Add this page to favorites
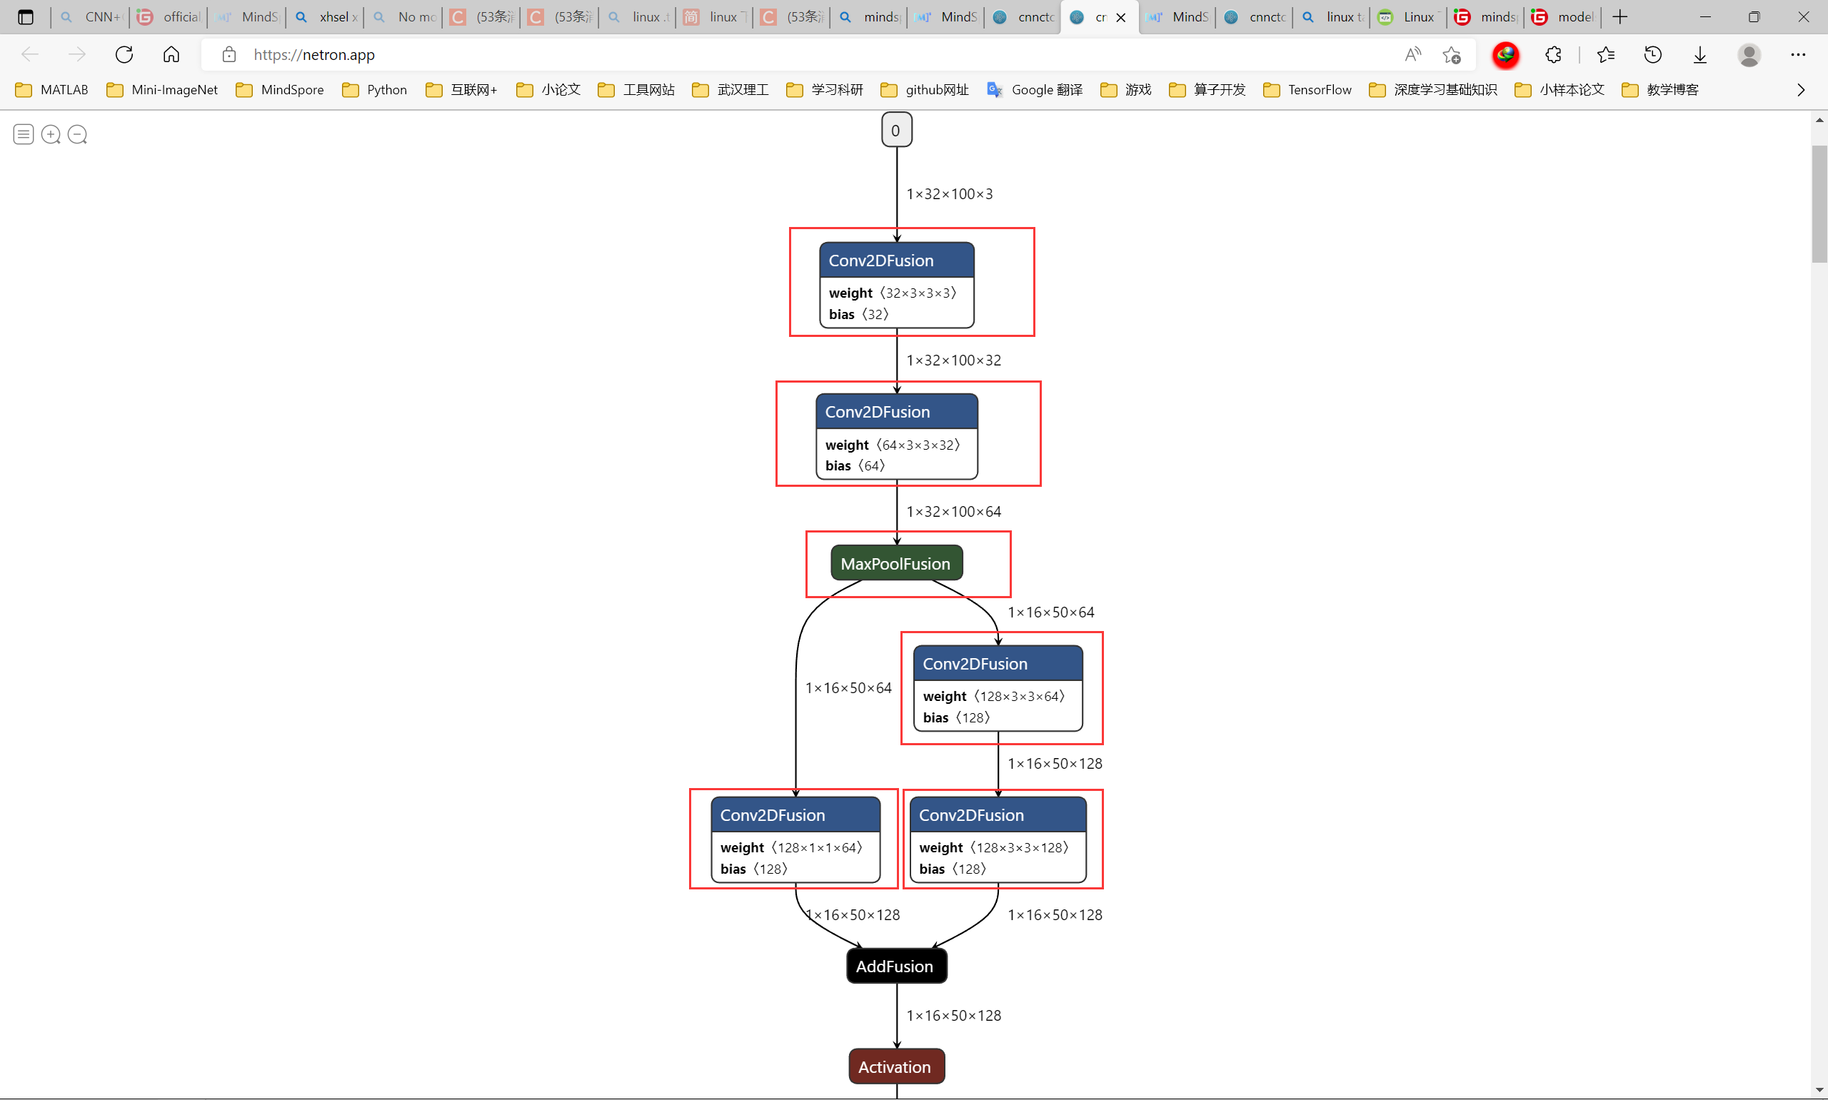The width and height of the screenshot is (1828, 1100). pos(1452,54)
